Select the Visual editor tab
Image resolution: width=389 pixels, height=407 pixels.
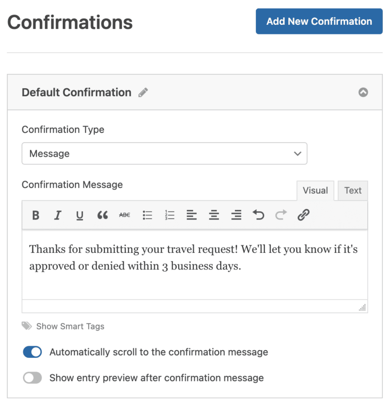coord(315,191)
